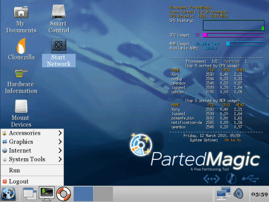Click the taskbar clock showing 05:59
Image resolution: width=269 pixels, height=202 pixels.
[x=259, y=194]
